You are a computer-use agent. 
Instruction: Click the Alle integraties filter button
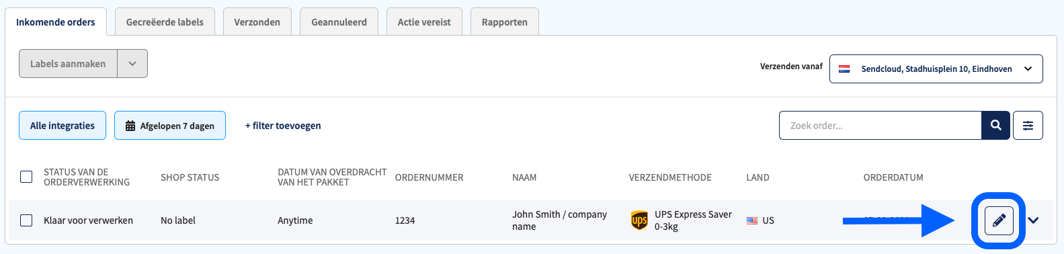[x=63, y=126]
